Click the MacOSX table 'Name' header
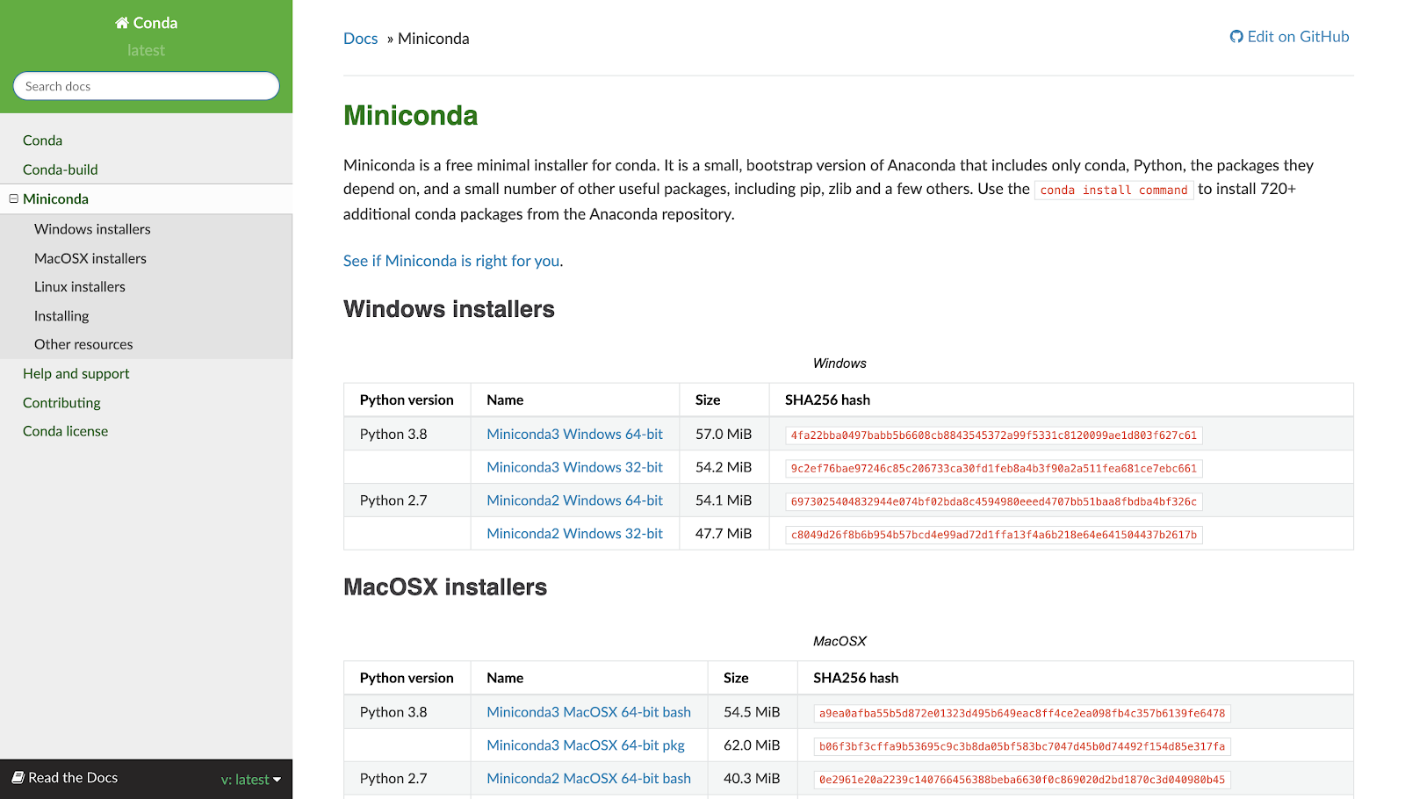Screen dimensions: 1405x799 [505, 678]
